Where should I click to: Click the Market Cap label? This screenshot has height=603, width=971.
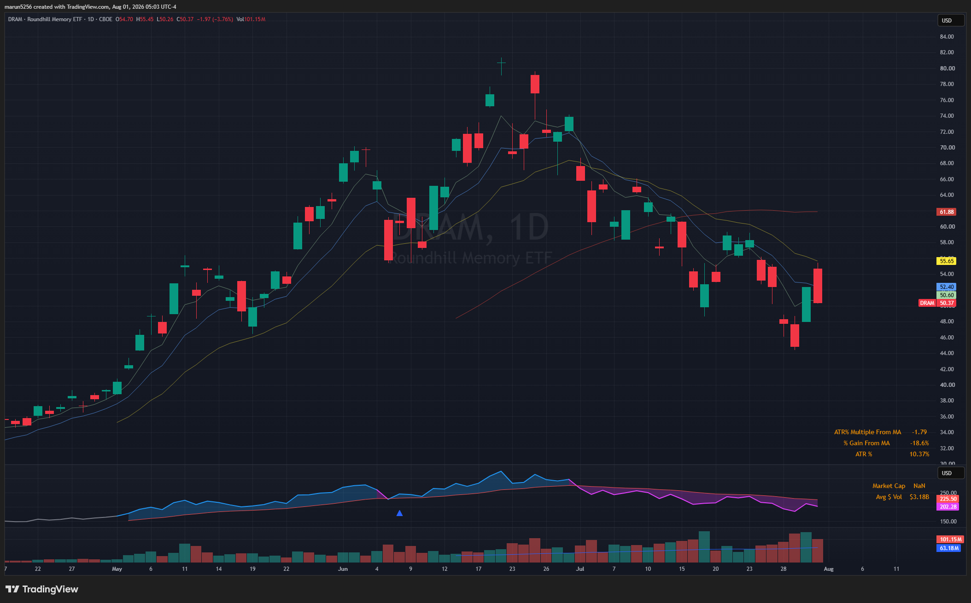[x=889, y=486]
